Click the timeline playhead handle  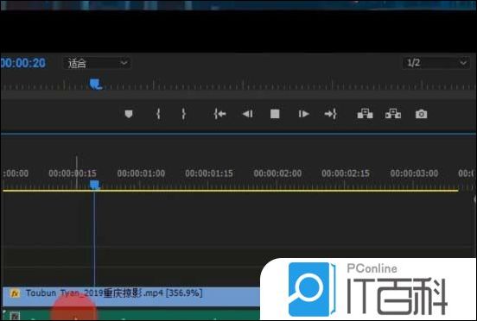(x=94, y=185)
